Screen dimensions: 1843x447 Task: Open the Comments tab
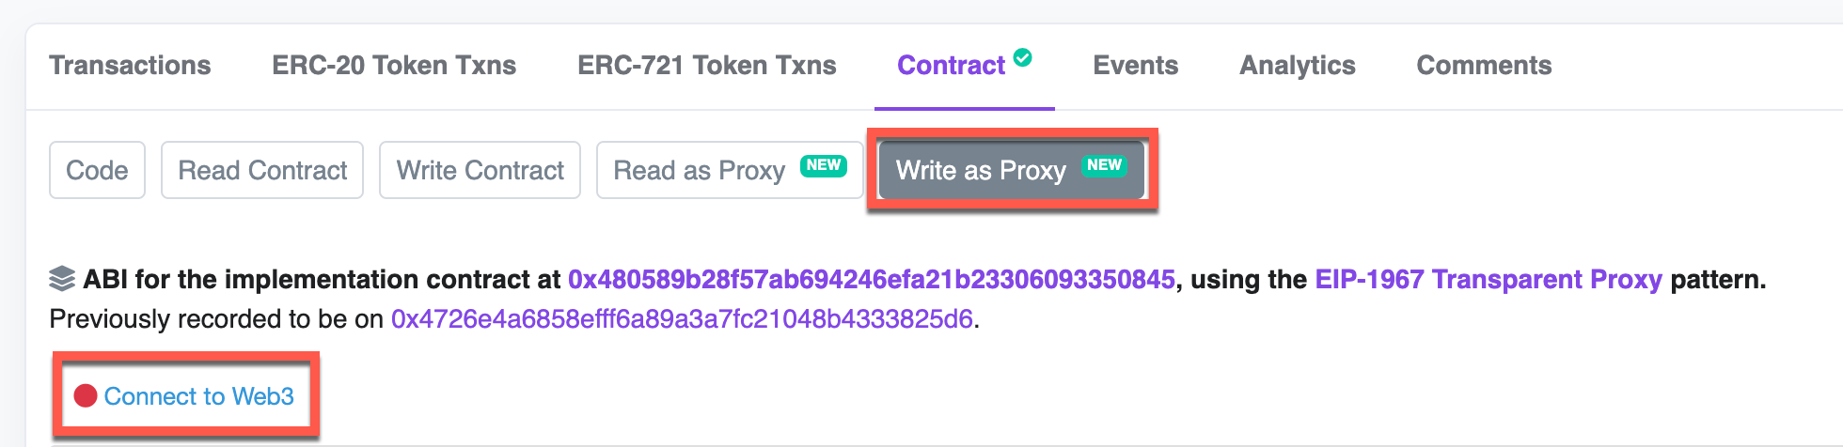1484,65
